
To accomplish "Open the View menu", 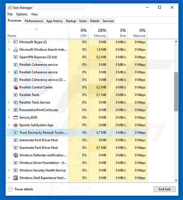I will [x=34, y=14].
